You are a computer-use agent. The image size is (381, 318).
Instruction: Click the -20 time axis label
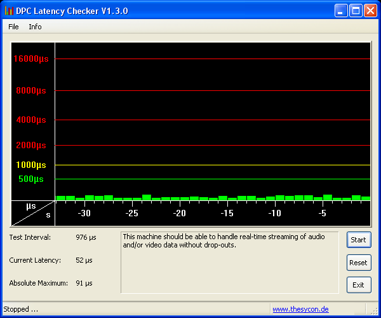[x=179, y=214]
